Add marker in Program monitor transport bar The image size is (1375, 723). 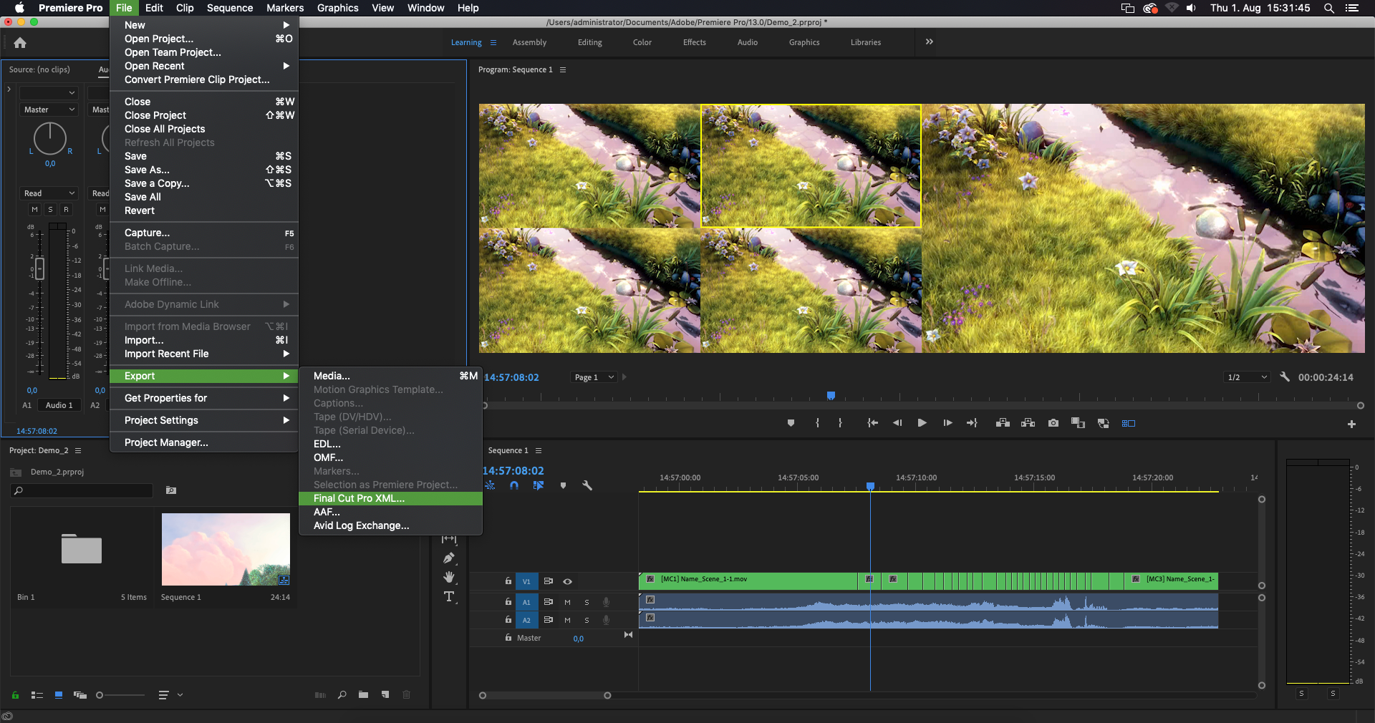(x=791, y=423)
